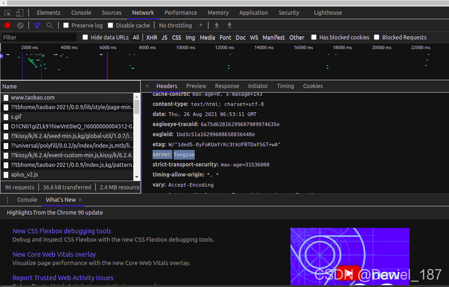
Task: Enable Preserve log checkbox
Action: [66, 25]
